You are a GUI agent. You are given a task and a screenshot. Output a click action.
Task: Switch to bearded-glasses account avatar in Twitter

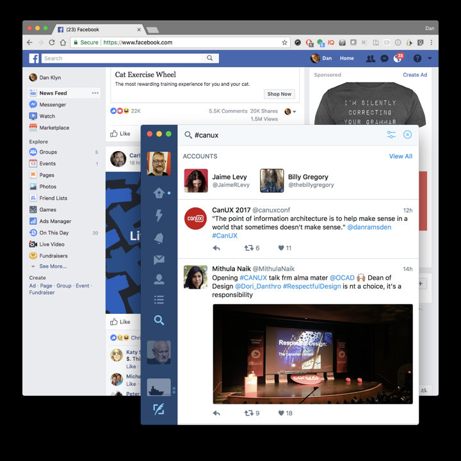click(159, 163)
